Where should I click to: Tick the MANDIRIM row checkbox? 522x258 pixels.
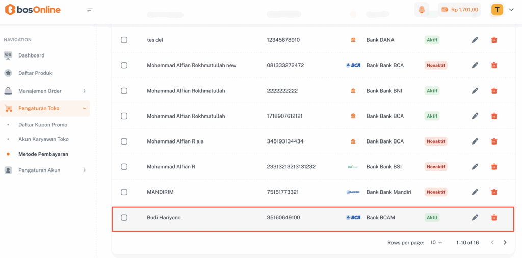(x=124, y=192)
